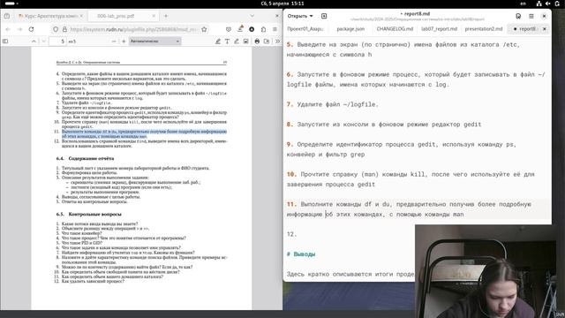Click the tracking protection shield icon
The width and height of the screenshot is (565, 318).
coord(56,29)
